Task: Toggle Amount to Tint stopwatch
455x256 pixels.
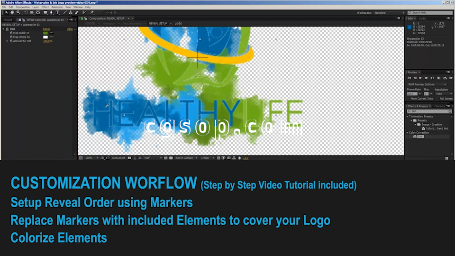Action: point(11,41)
